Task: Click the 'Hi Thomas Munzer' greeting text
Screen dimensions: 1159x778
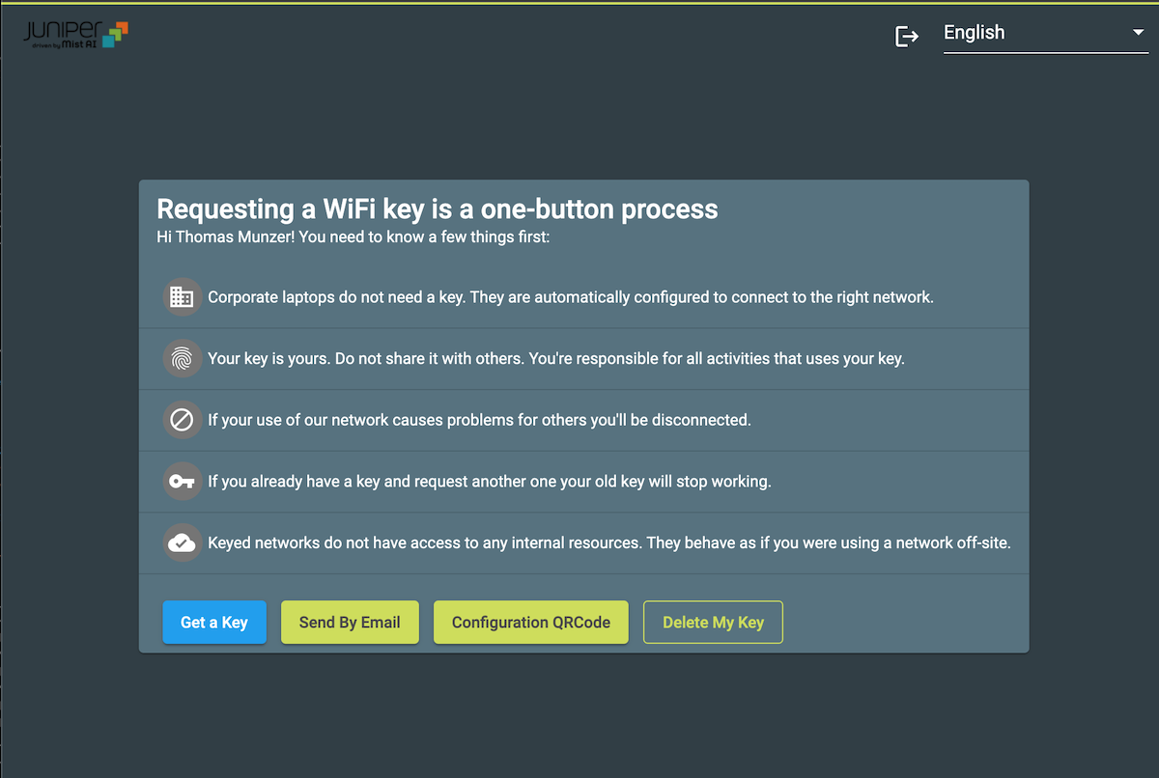Action: [353, 236]
